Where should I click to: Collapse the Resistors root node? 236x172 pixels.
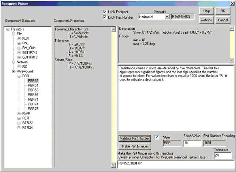[8, 29]
